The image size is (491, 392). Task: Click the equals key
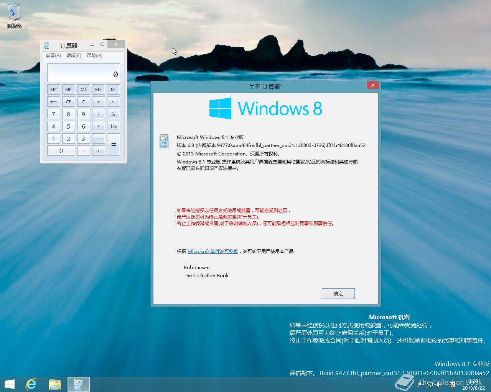pyautogui.click(x=114, y=145)
